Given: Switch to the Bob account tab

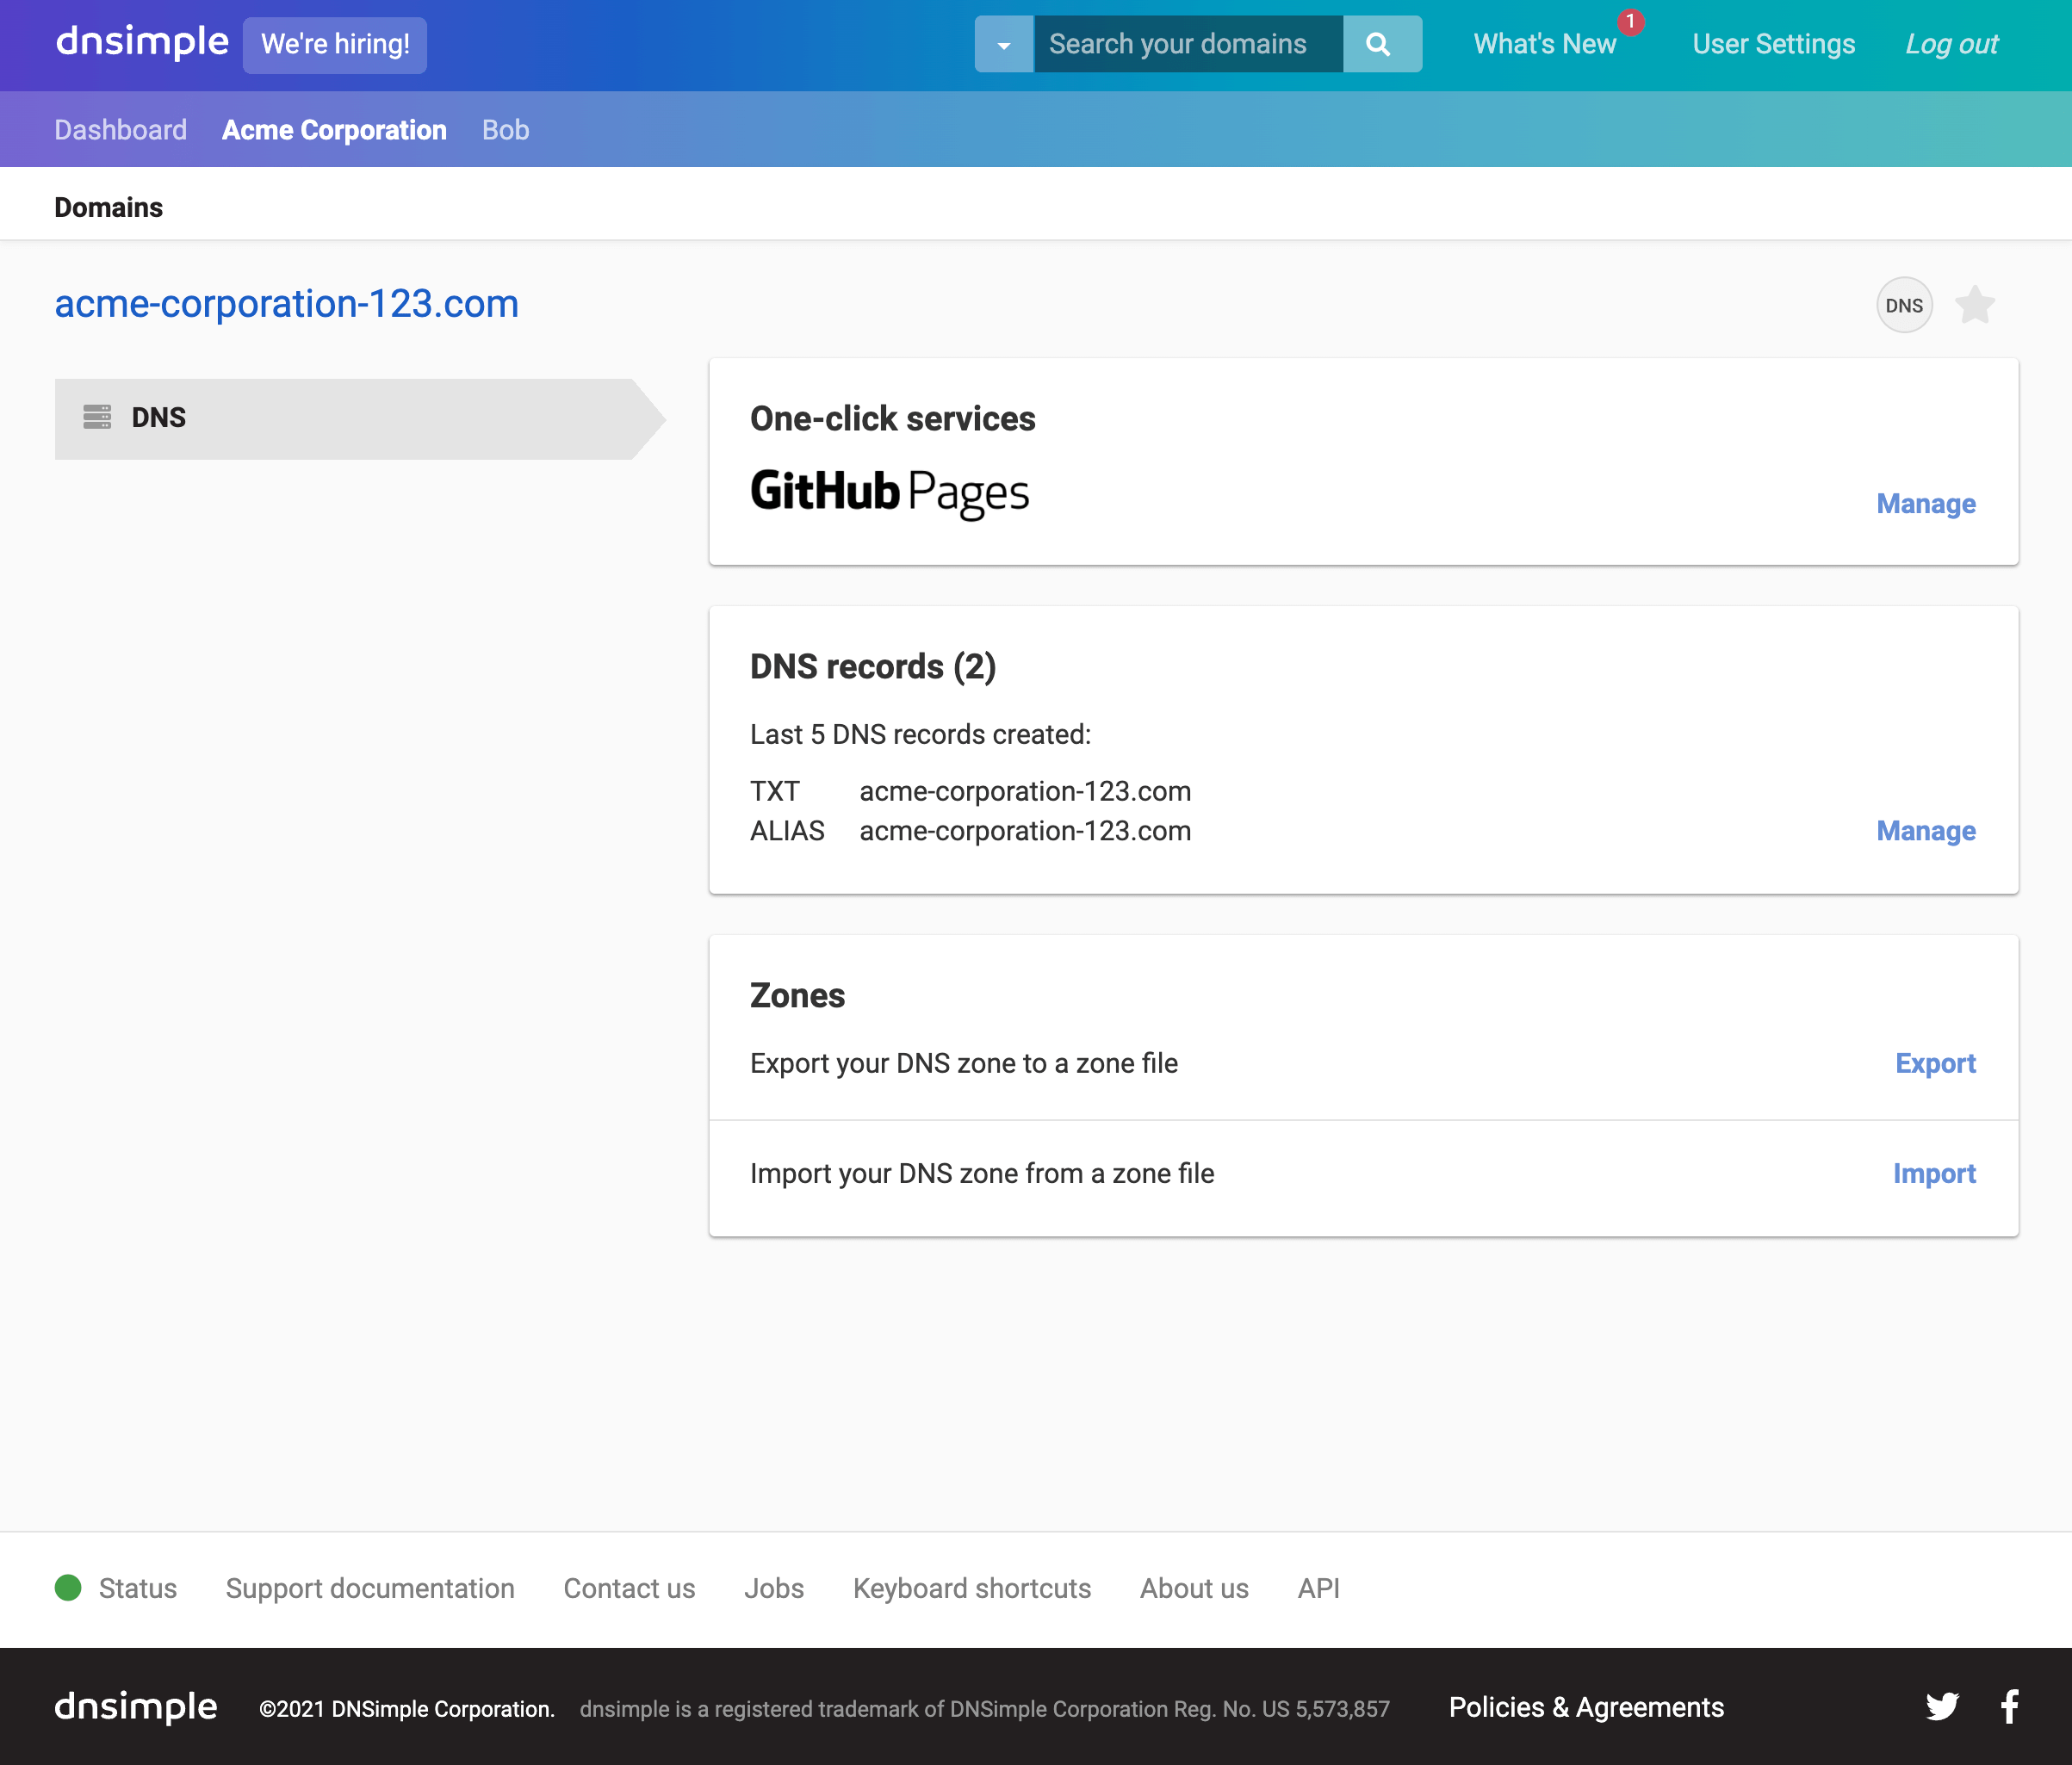Looking at the screenshot, I should pyautogui.click(x=505, y=130).
